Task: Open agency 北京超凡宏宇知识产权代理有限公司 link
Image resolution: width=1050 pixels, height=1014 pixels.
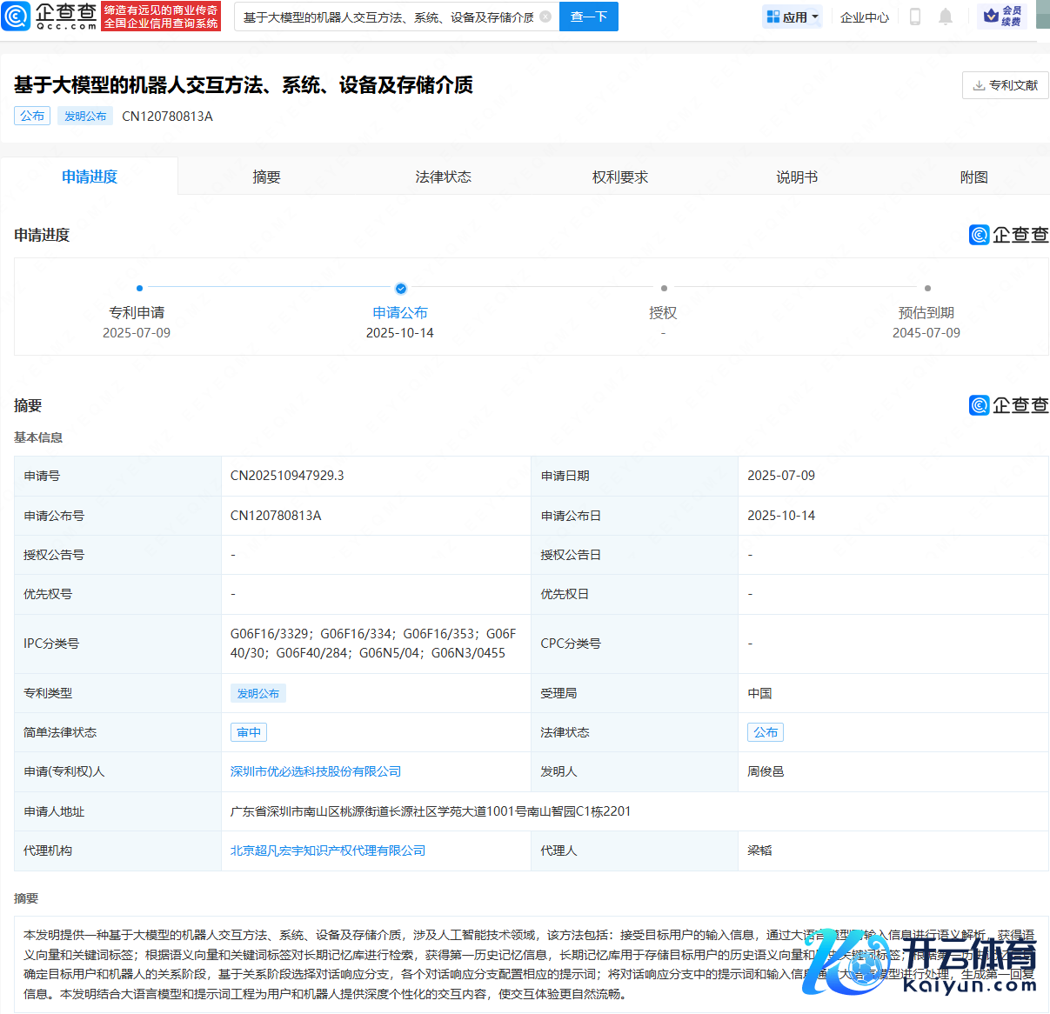Action: [x=328, y=851]
